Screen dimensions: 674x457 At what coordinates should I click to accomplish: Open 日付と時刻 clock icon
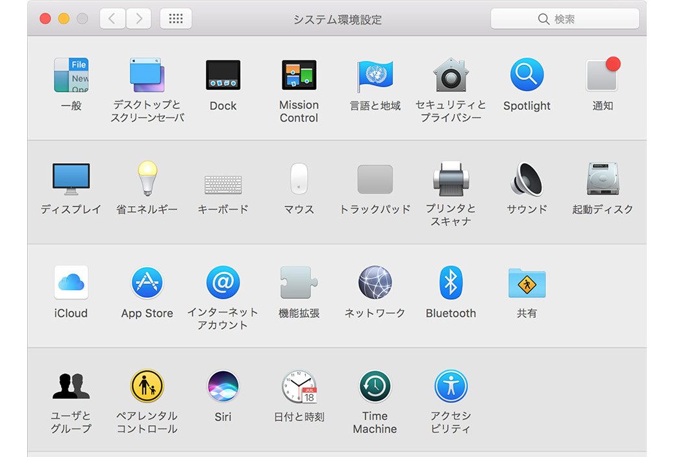tap(299, 386)
